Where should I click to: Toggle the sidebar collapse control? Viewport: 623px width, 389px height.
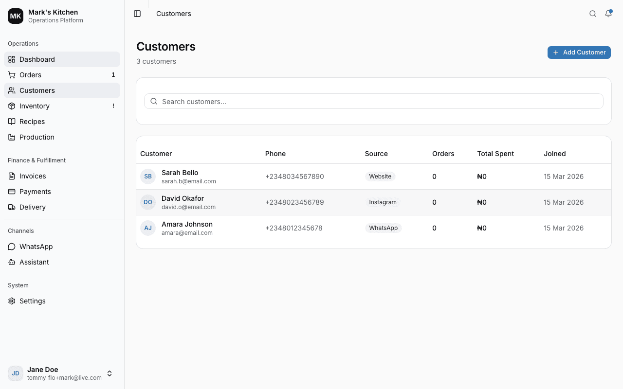point(137,14)
